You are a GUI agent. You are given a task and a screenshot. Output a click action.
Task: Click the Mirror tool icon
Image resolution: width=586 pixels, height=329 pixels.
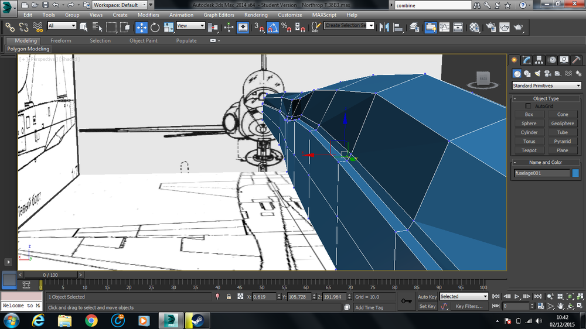click(386, 27)
